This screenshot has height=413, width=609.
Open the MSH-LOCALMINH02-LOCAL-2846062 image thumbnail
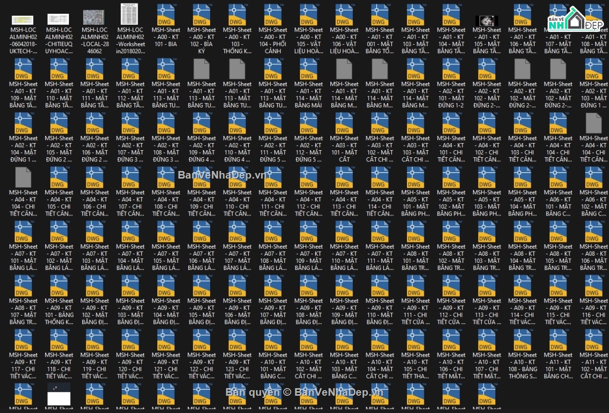(x=94, y=17)
